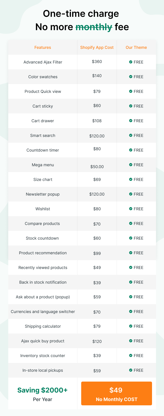Select the Our Theme column header
The height and width of the screenshot is (416, 164).
point(136,47)
